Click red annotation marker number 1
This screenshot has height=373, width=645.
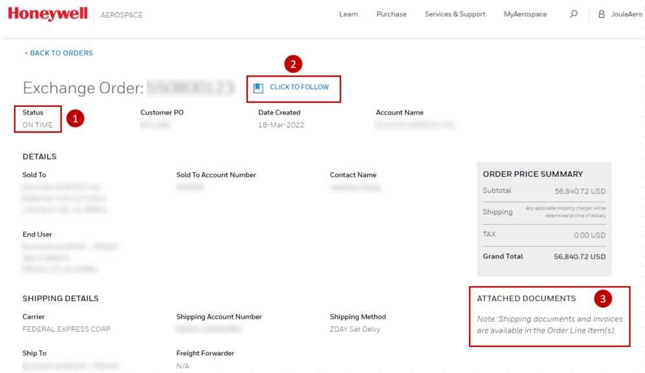click(x=75, y=119)
